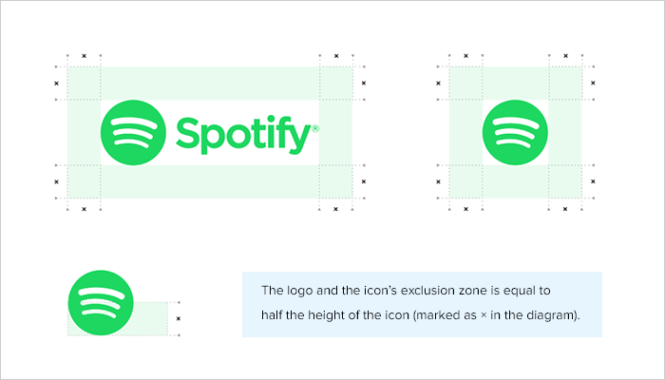The image size is (665, 380).
Task: Click the x marker left of standalone icon's bottom margin
Action: (x=439, y=182)
